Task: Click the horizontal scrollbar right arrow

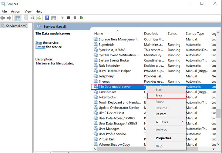Action: coord(214,149)
